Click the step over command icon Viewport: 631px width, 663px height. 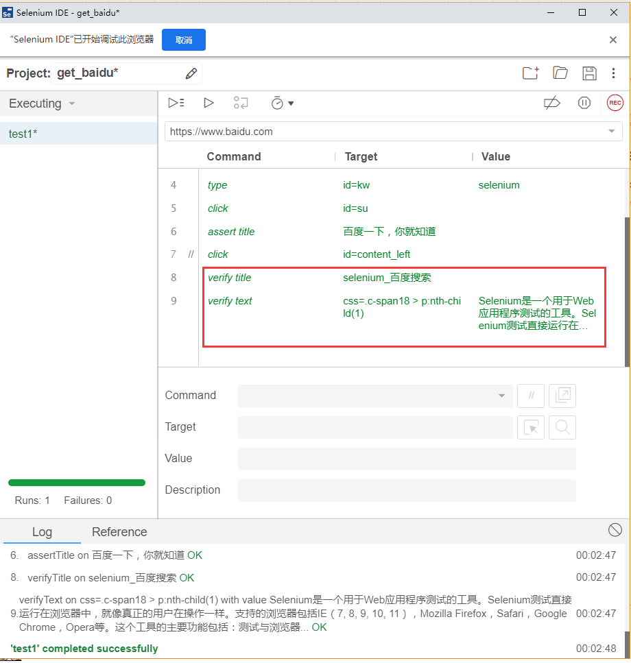[241, 103]
